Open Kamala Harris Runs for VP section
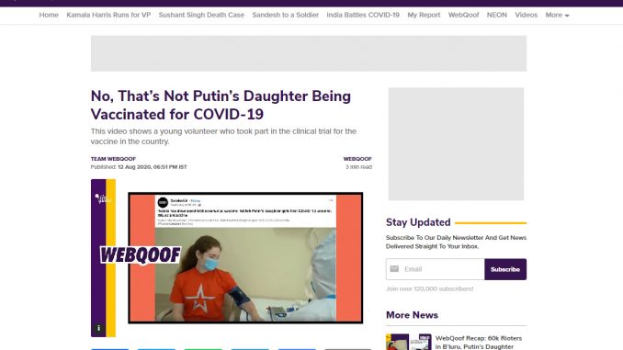 click(x=108, y=15)
